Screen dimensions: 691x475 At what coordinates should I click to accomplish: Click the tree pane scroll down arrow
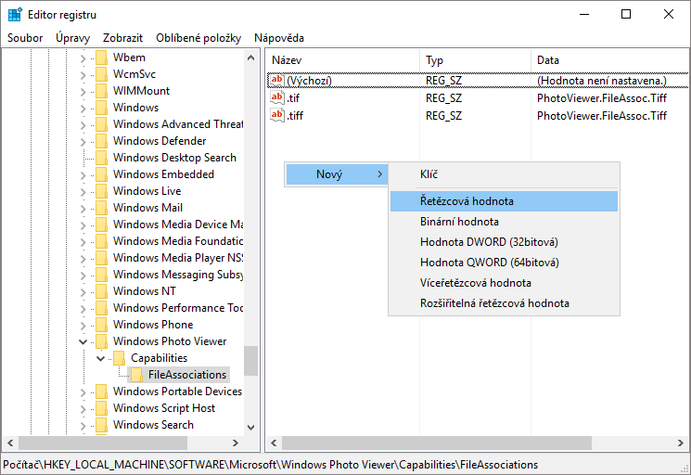click(x=251, y=428)
